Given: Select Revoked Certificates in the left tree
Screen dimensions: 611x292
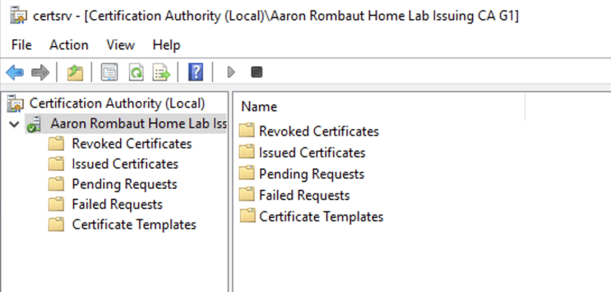Looking at the screenshot, I should pyautogui.click(x=131, y=144).
